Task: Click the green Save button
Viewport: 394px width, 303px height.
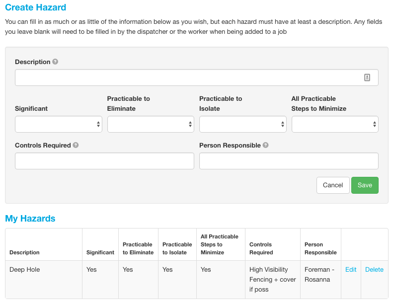Action: (x=365, y=185)
